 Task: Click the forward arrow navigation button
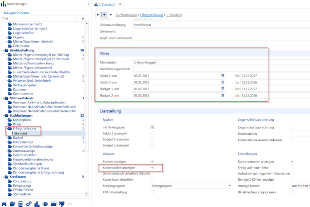[x=104, y=15]
